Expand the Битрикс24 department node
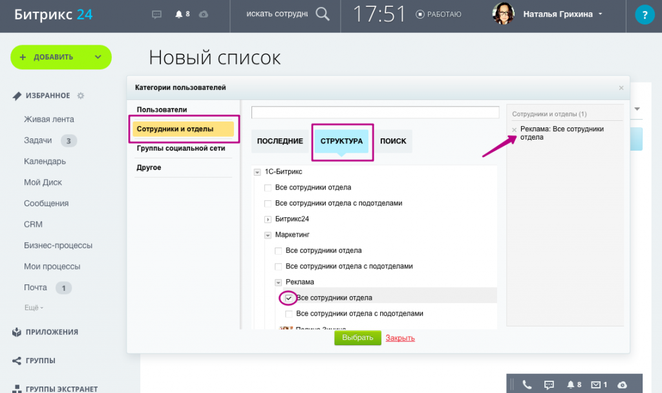The height and width of the screenshot is (393, 662). (x=268, y=220)
